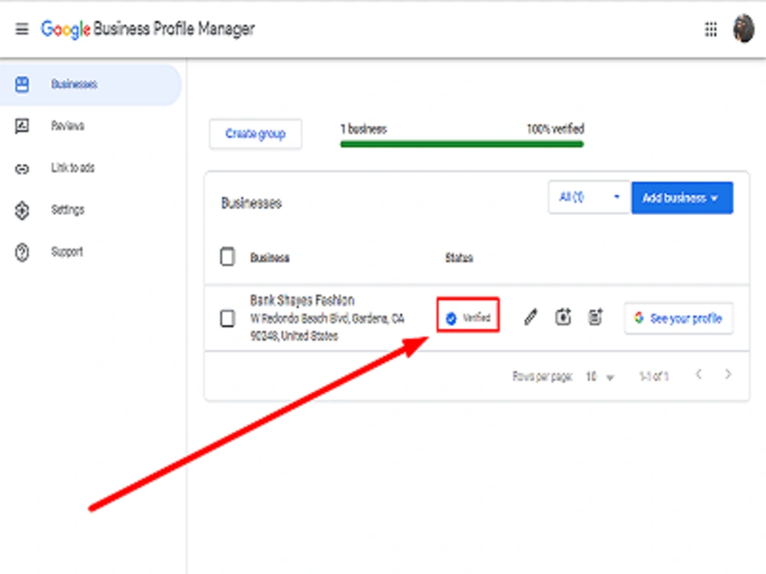This screenshot has width=766, height=574.
Task: Tick the Bank Shapes Fashion checkbox
Action: point(228,318)
